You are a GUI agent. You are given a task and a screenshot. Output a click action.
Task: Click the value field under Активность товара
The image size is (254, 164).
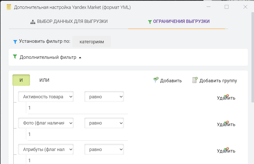(x=77, y=108)
